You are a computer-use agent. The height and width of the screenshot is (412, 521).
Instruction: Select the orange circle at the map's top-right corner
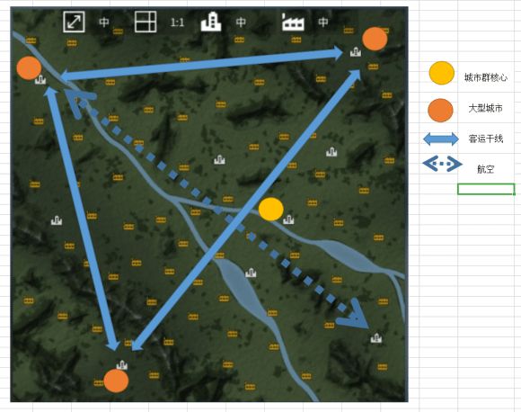375,39
